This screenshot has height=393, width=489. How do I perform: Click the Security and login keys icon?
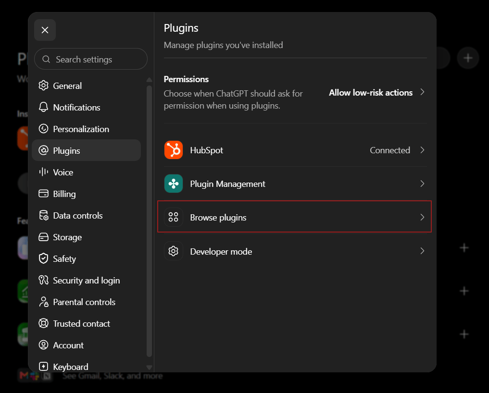(43, 280)
